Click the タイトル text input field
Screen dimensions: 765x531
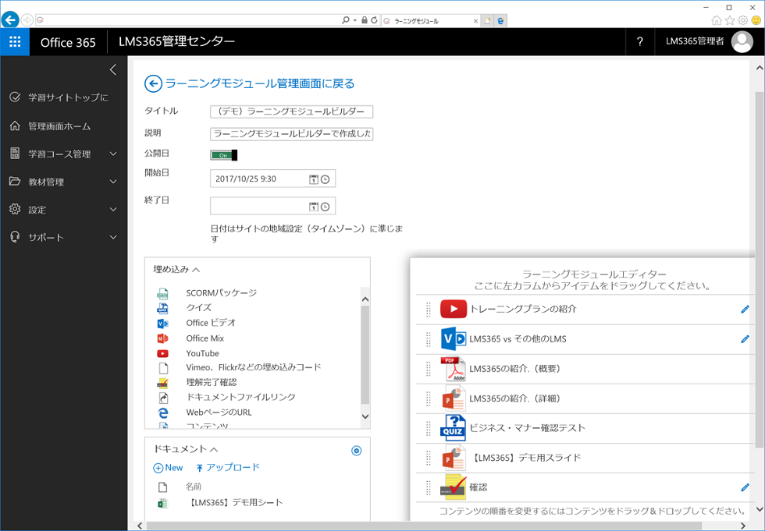tap(291, 112)
